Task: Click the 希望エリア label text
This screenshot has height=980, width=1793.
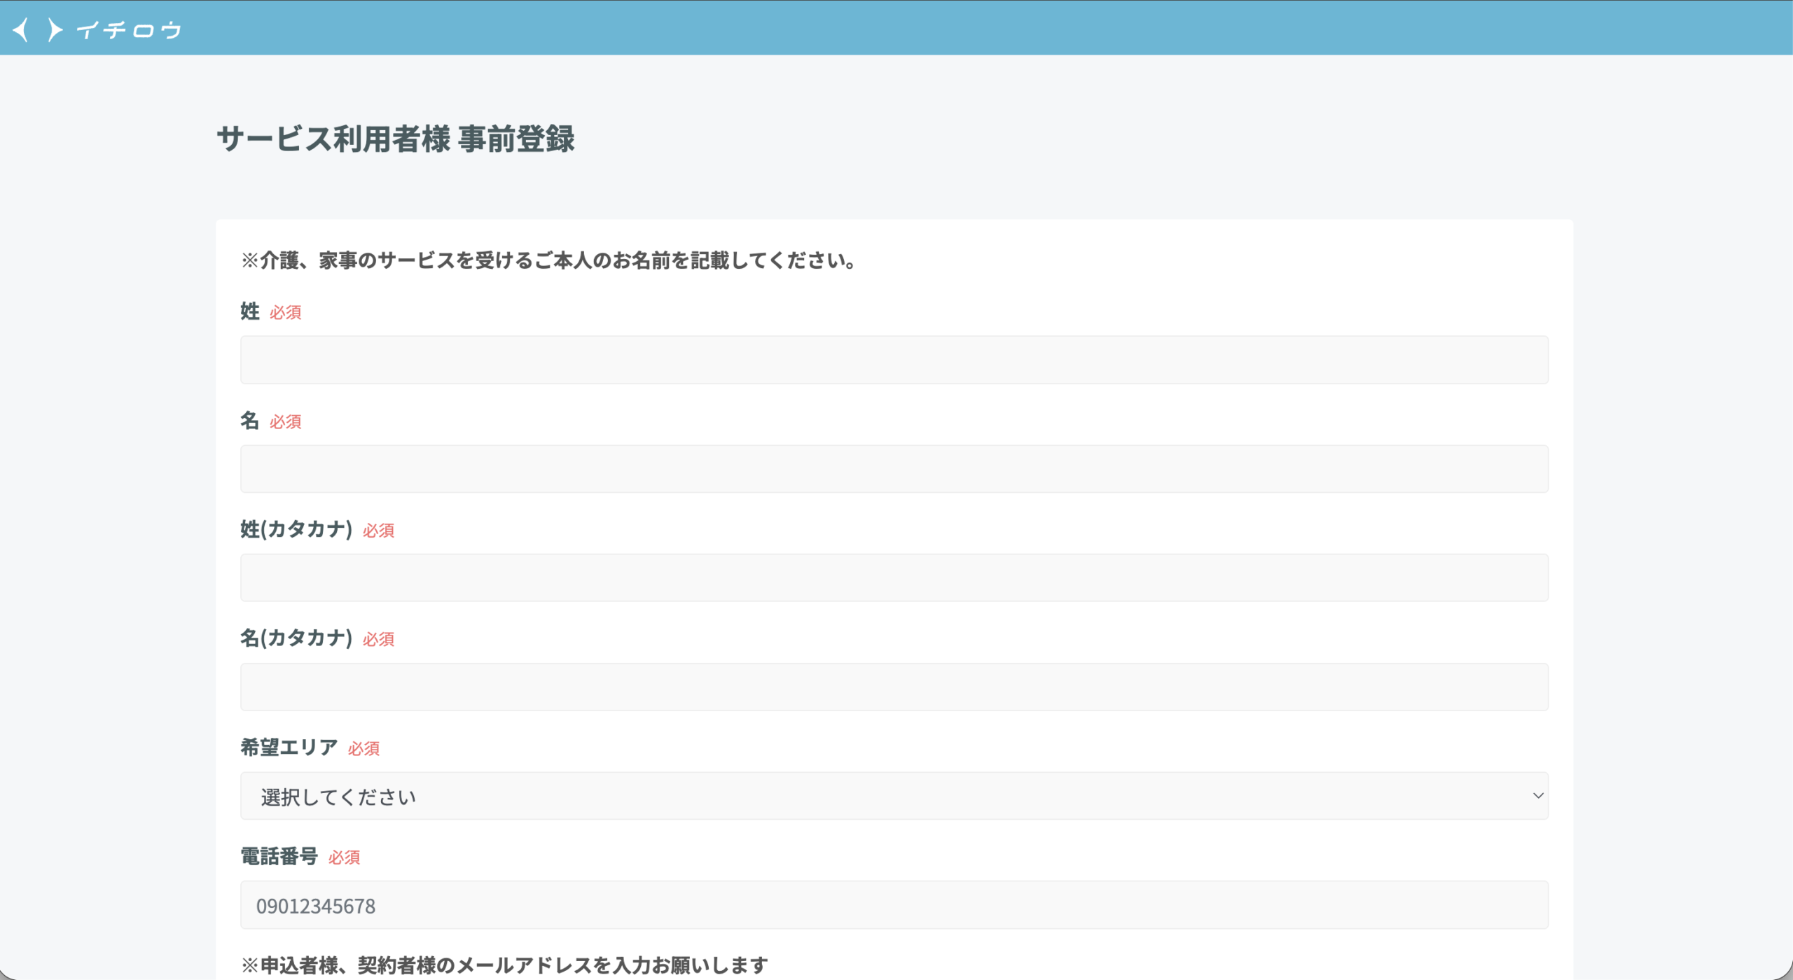Action: click(289, 748)
